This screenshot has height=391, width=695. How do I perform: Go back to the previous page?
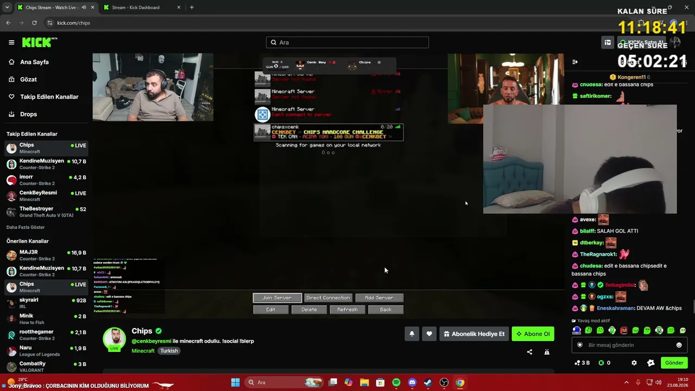(x=8, y=23)
